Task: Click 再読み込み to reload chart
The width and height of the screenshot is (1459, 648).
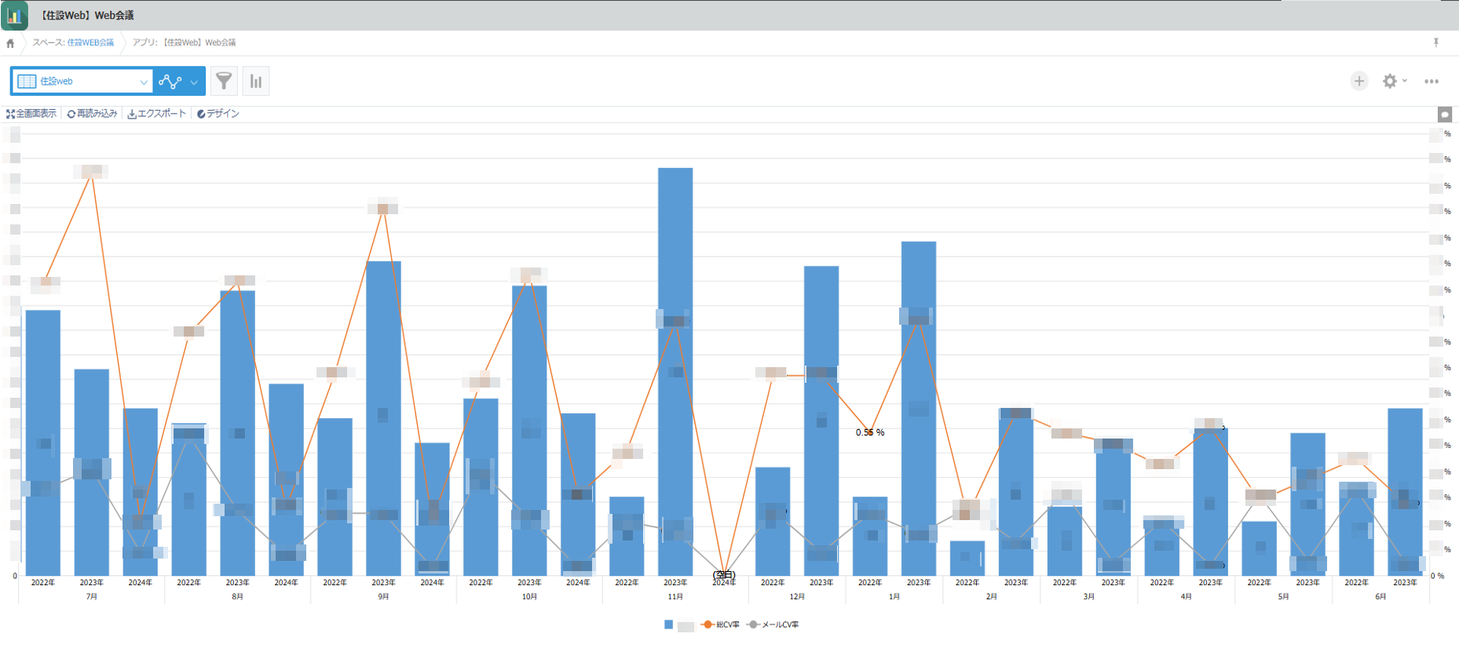Action: (x=92, y=114)
